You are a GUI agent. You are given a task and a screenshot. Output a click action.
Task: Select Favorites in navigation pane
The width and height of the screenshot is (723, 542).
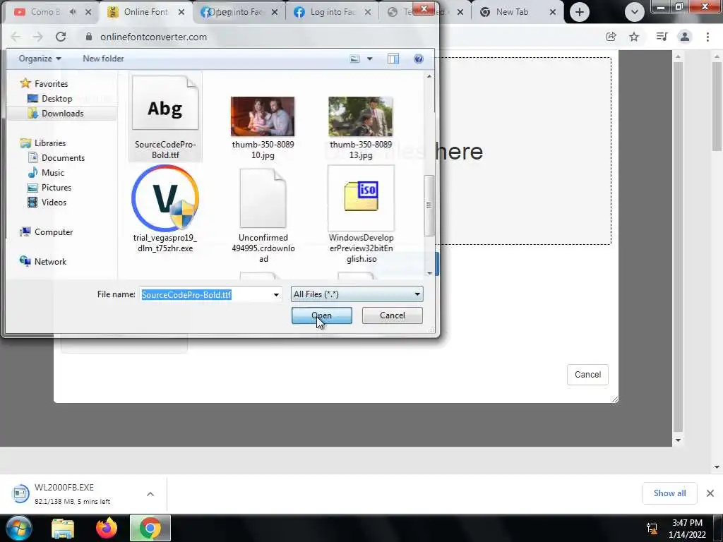pos(44,83)
